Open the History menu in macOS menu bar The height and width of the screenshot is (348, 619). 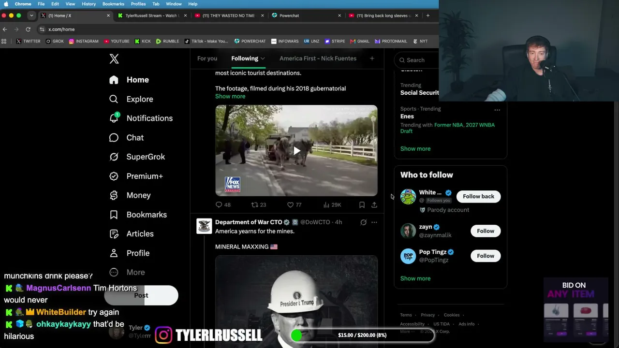click(x=88, y=4)
